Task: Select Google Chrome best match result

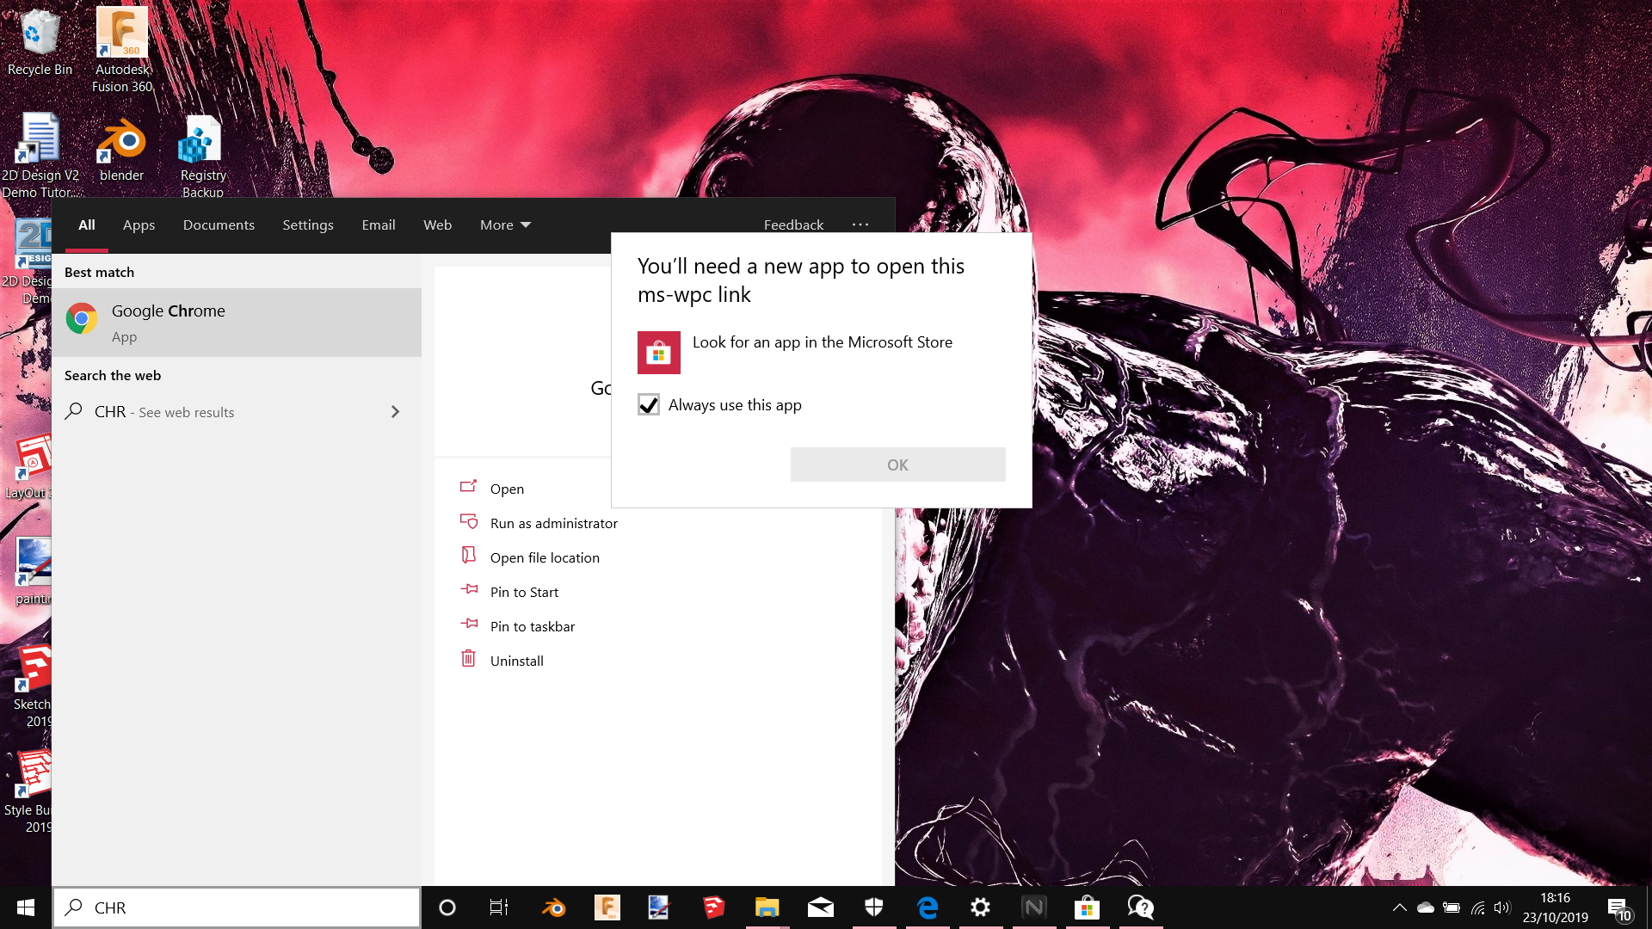Action: (x=237, y=323)
